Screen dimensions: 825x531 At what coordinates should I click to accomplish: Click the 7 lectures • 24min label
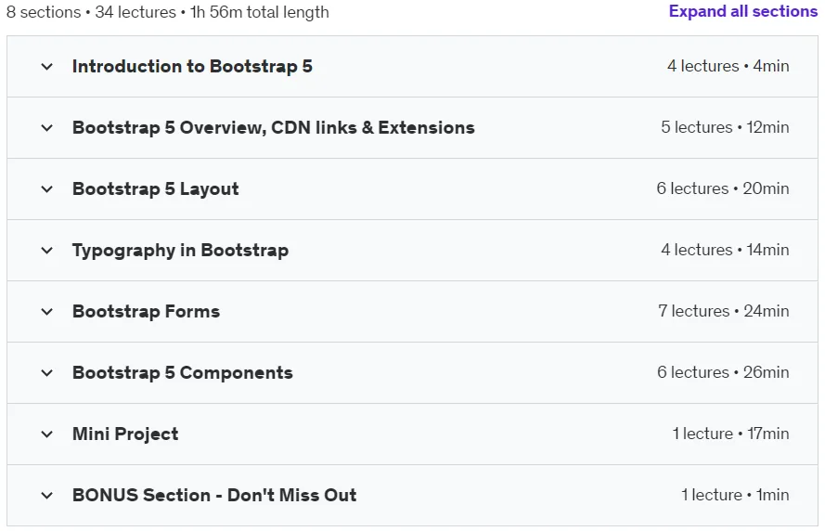[724, 311]
